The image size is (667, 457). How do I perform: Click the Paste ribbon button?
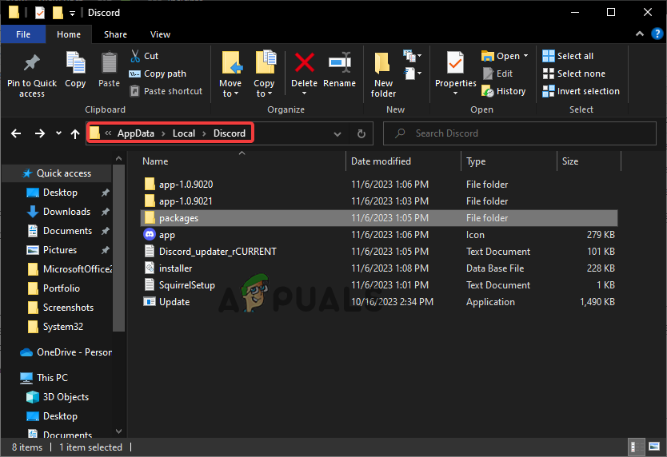(109, 70)
